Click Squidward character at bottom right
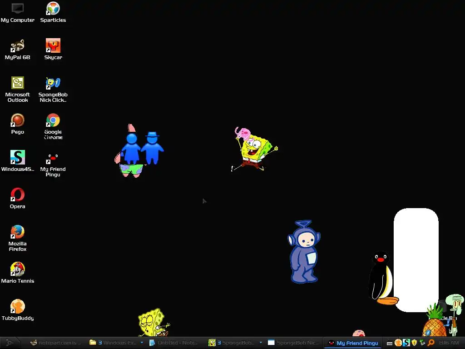 (456, 314)
